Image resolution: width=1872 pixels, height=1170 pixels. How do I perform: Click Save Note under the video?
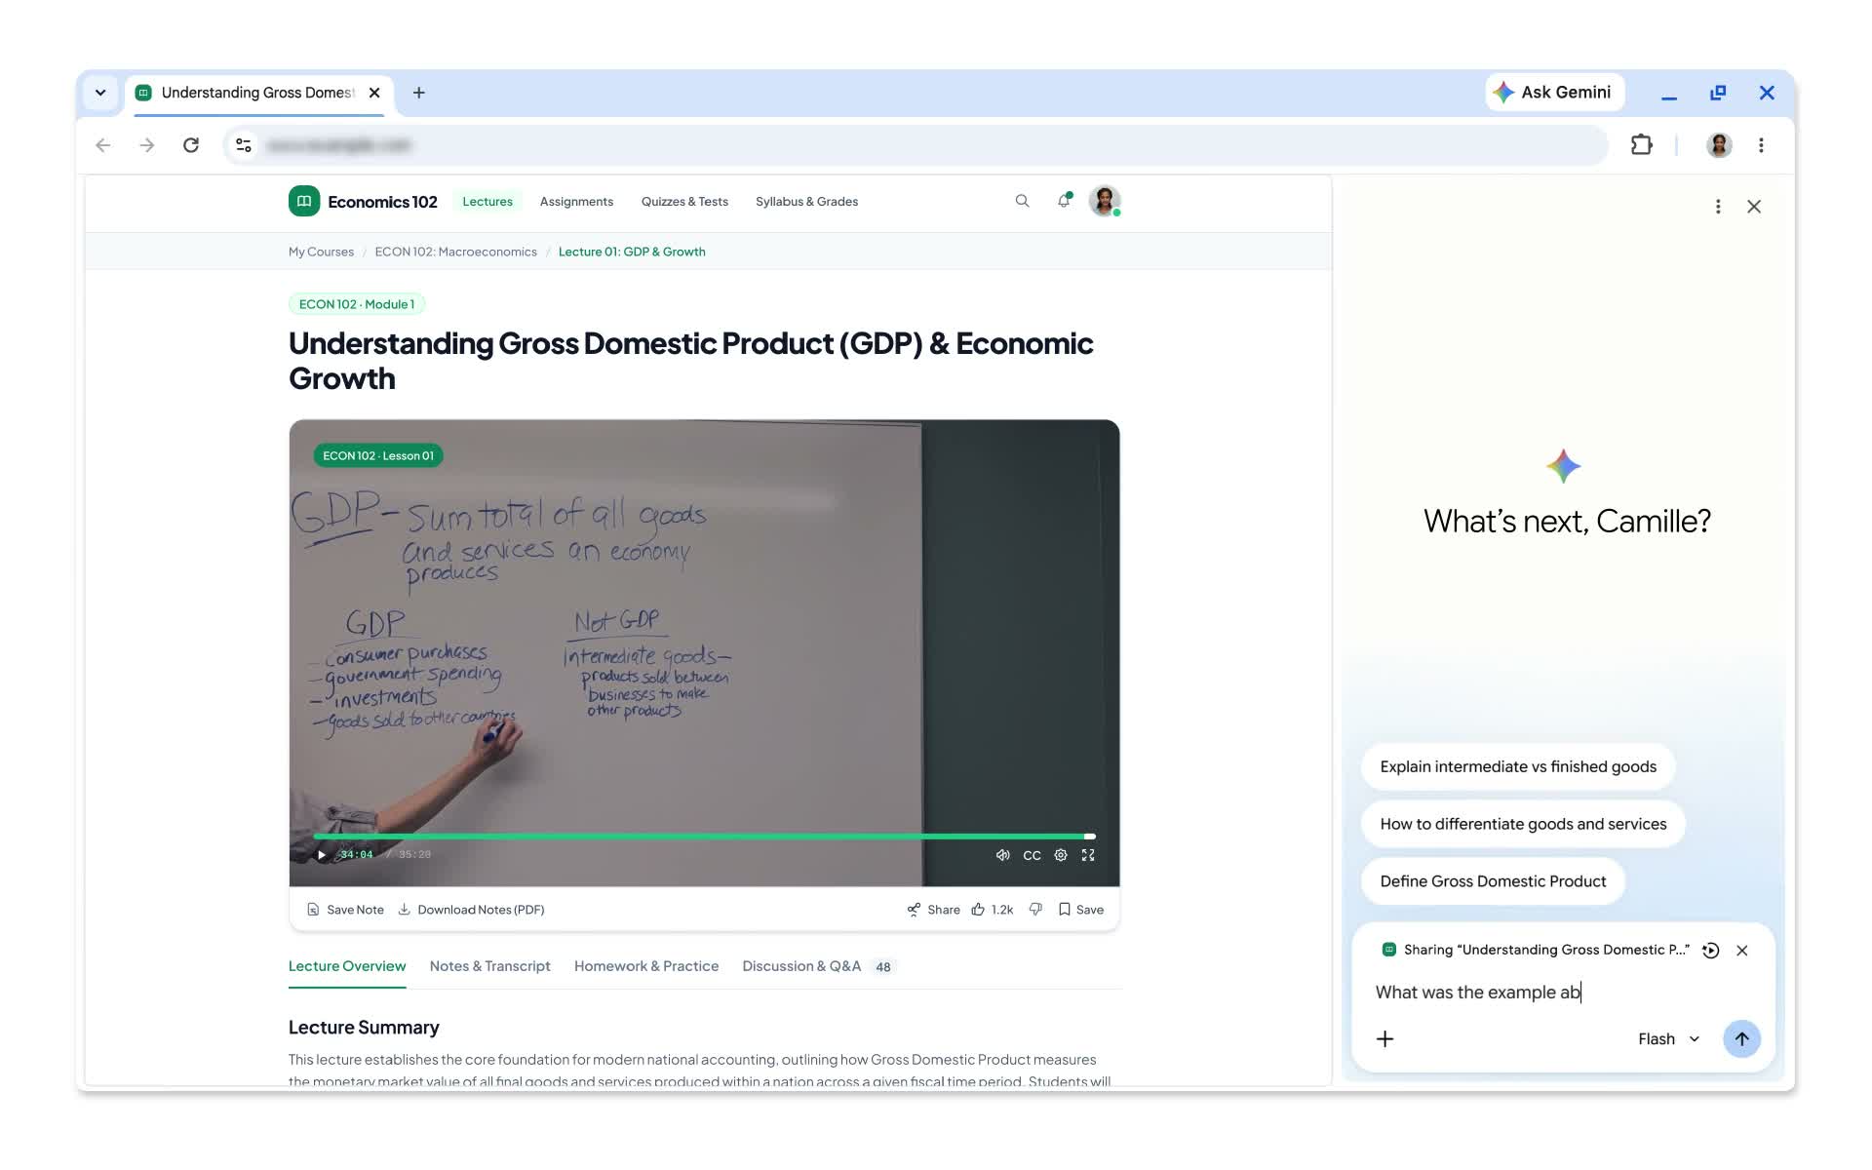click(345, 910)
